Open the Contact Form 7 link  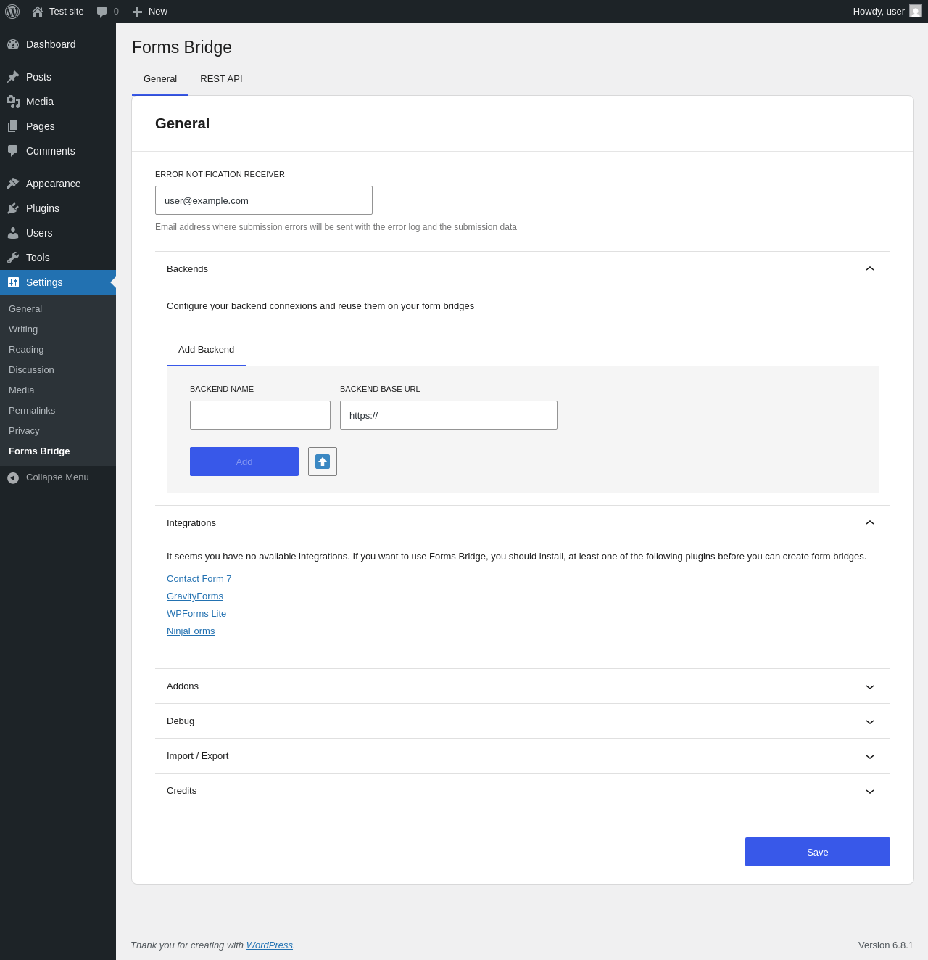tap(199, 579)
